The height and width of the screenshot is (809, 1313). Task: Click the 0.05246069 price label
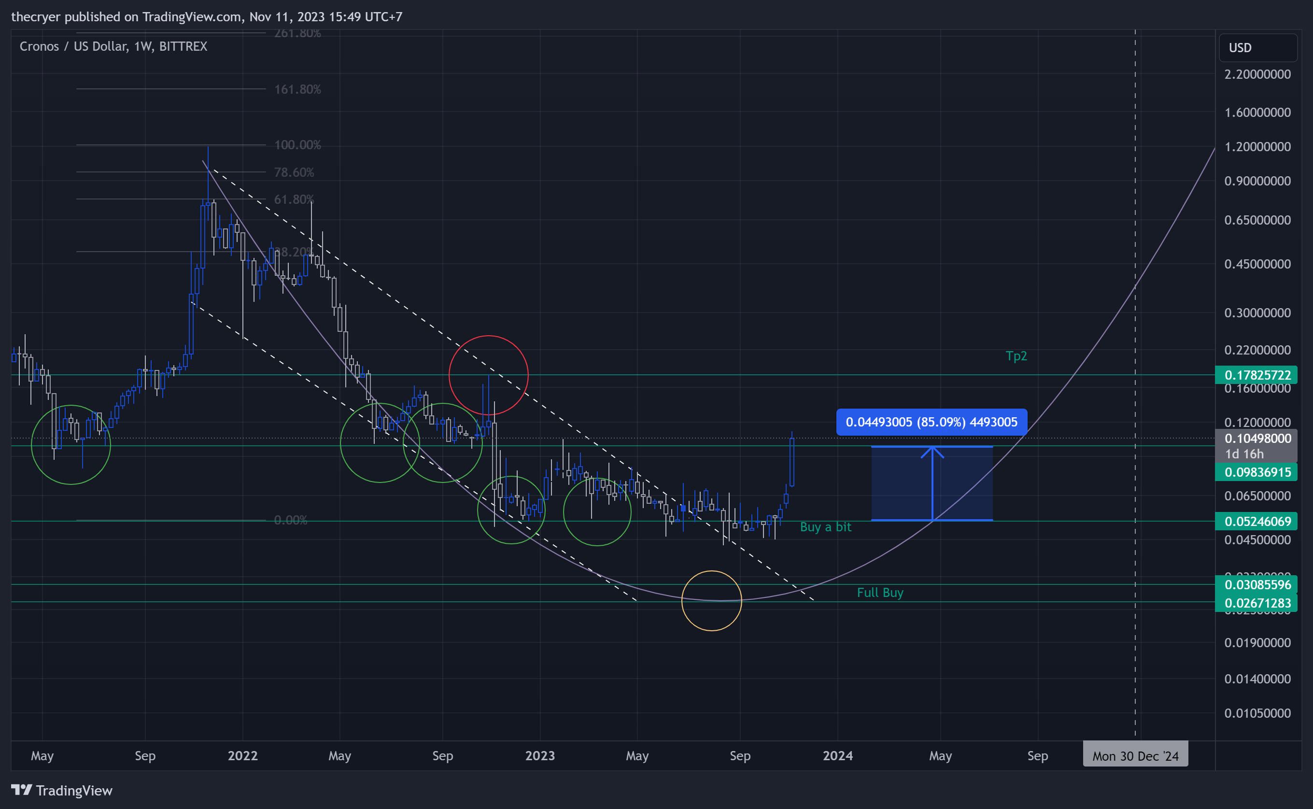pyautogui.click(x=1257, y=521)
